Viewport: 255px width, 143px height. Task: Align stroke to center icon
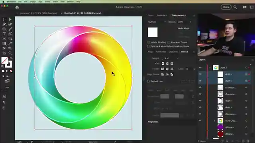click(163, 74)
